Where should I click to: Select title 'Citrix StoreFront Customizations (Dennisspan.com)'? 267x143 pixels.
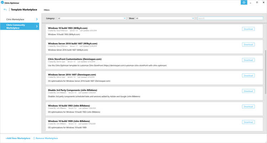click(75, 59)
